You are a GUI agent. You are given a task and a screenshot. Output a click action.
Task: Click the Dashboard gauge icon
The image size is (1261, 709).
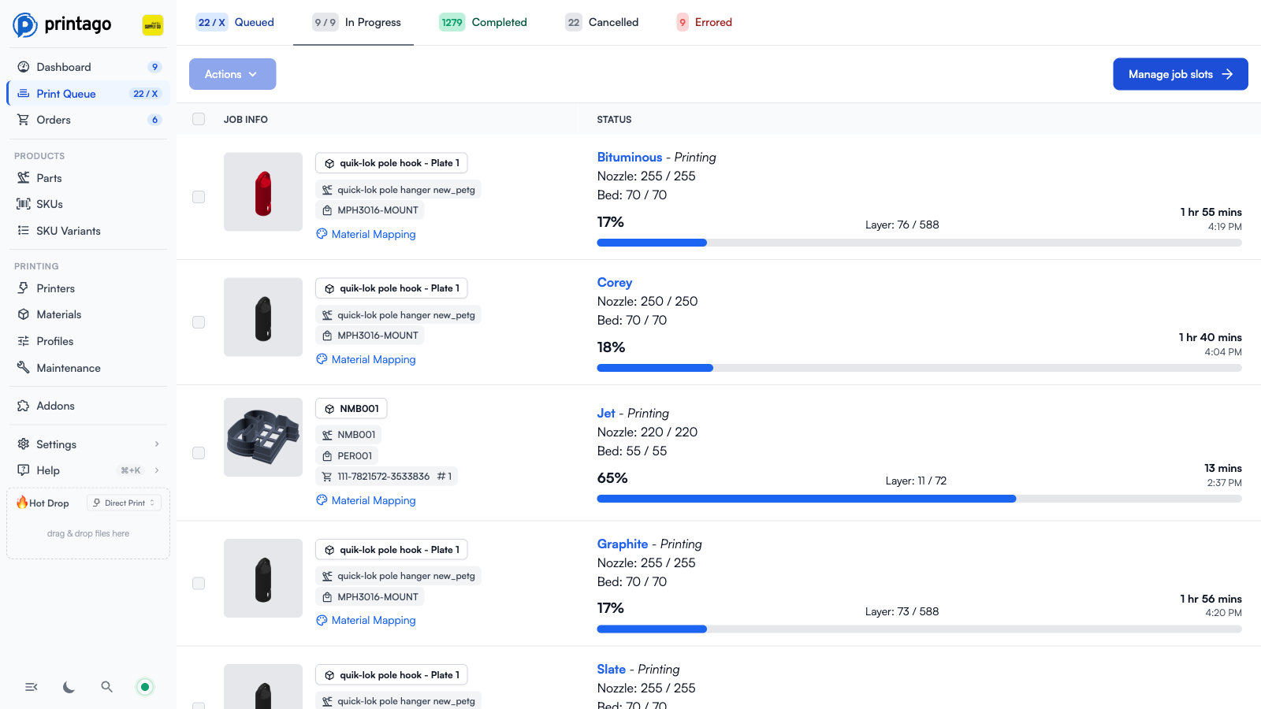tap(24, 67)
